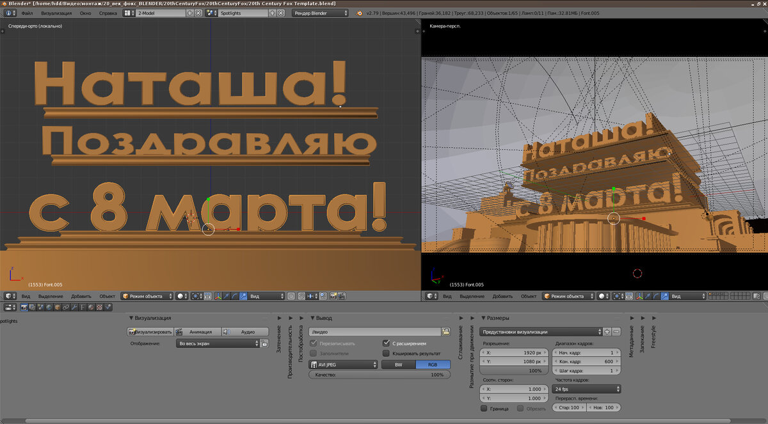
Task: Select BW color mode
Action: (398, 365)
